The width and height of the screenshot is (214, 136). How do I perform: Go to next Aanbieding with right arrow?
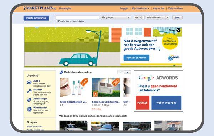click(x=127, y=72)
